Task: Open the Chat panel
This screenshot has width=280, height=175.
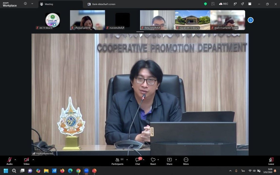Action: (x=138, y=161)
